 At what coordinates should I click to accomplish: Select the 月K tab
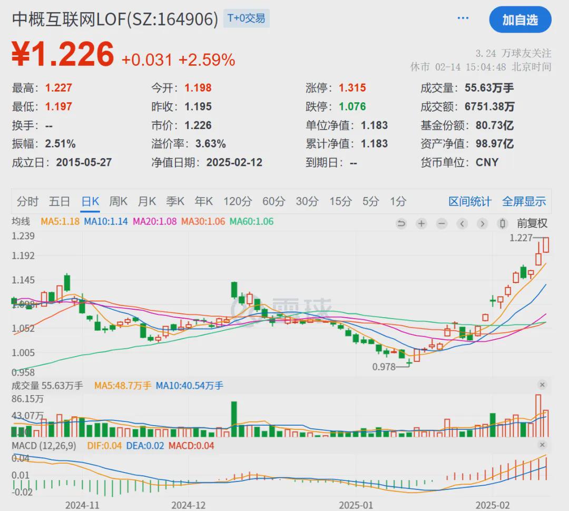tap(146, 201)
